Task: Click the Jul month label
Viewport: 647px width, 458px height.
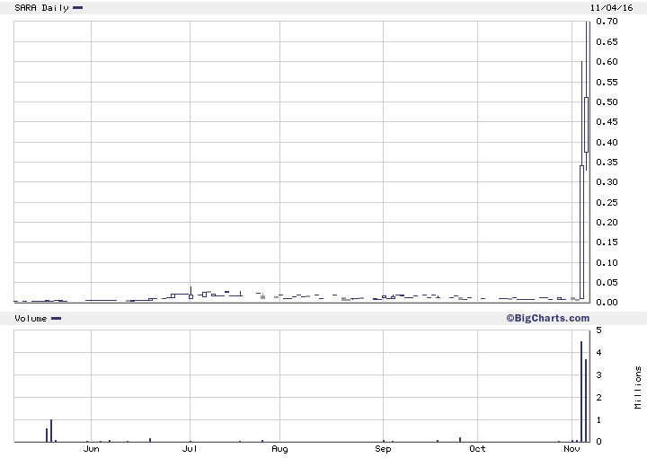Action: (x=190, y=449)
